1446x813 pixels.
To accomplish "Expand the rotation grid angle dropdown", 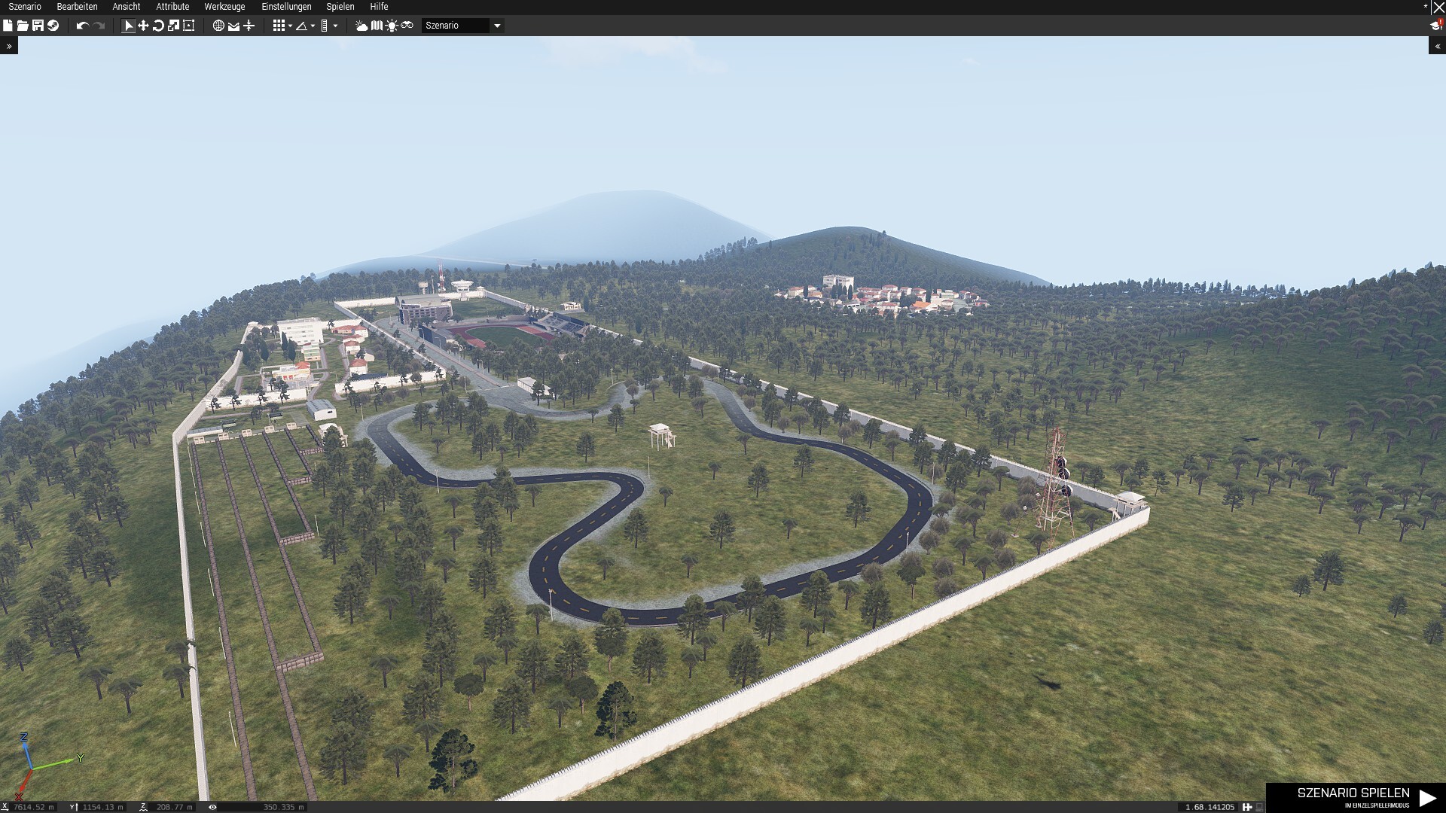I will pyautogui.click(x=313, y=26).
